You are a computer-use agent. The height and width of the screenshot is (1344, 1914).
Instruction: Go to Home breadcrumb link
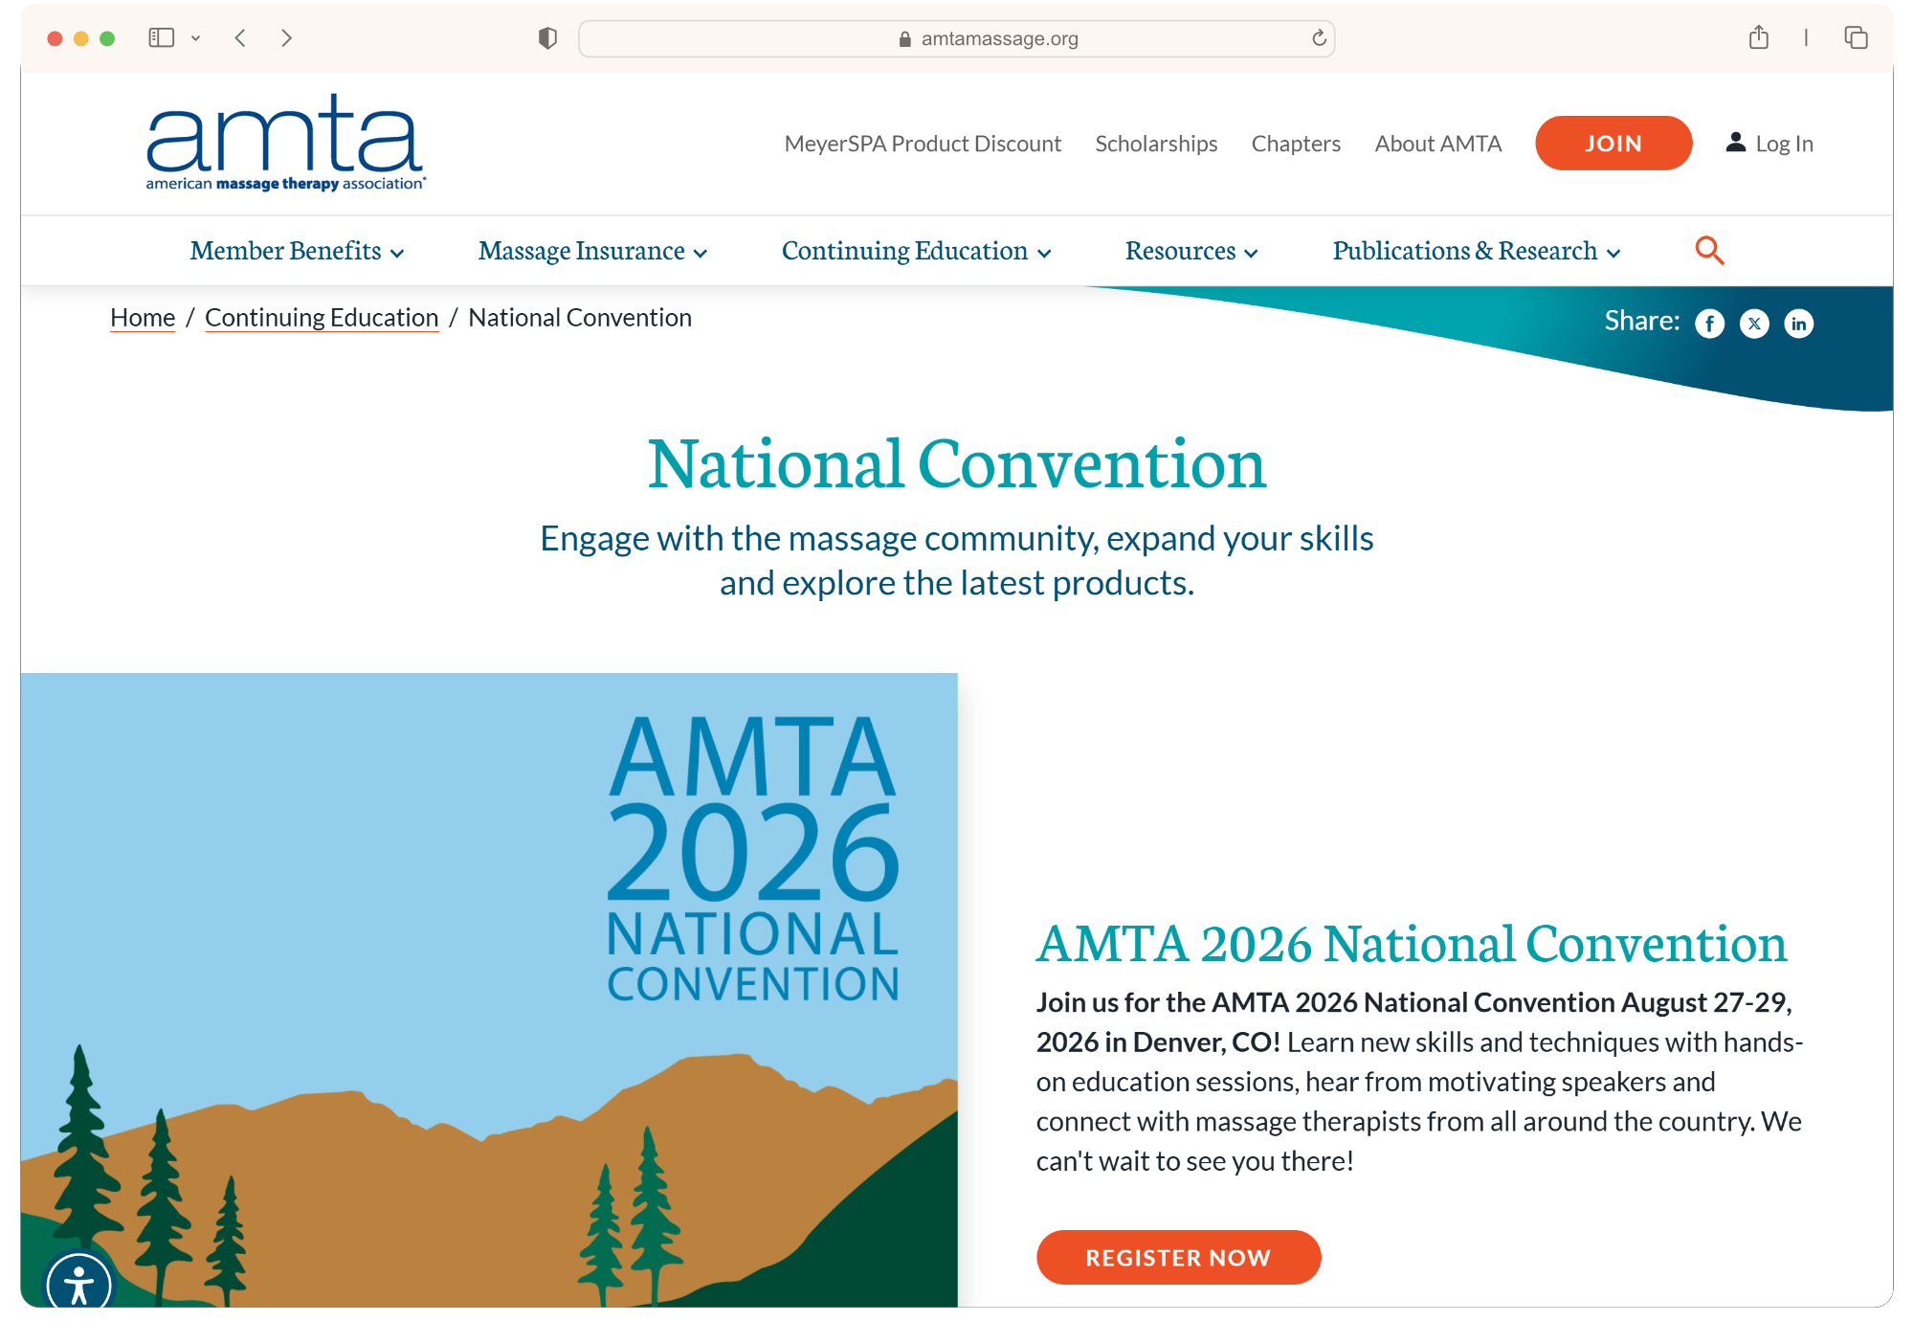pyautogui.click(x=143, y=318)
